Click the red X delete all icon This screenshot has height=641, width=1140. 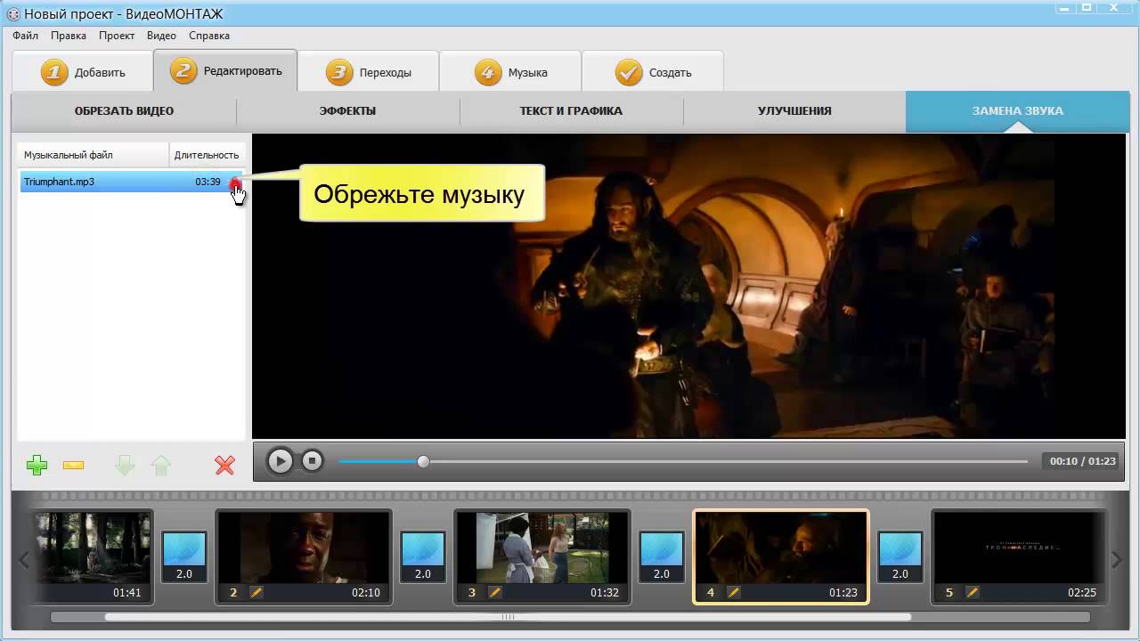pos(224,465)
